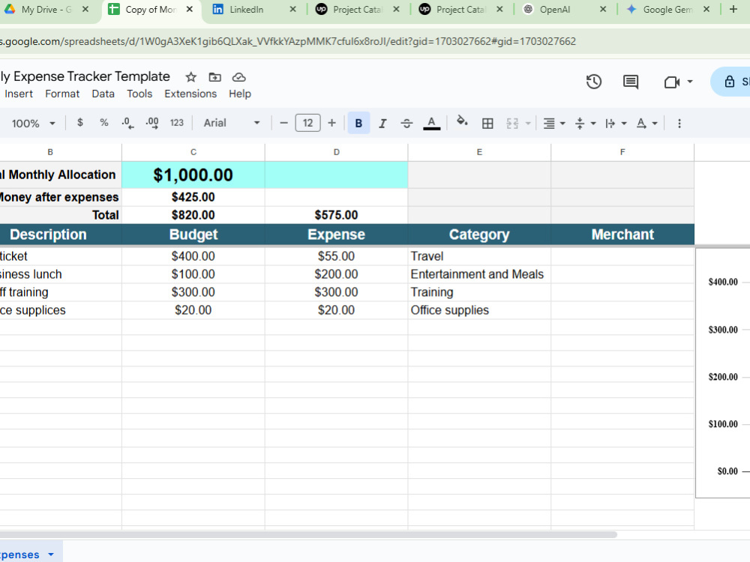Image resolution: width=750 pixels, height=562 pixels.
Task: Switch to Google Gemini tab
Action: (x=667, y=10)
